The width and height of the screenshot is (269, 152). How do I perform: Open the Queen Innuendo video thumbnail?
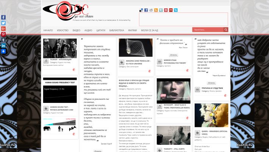210,115
